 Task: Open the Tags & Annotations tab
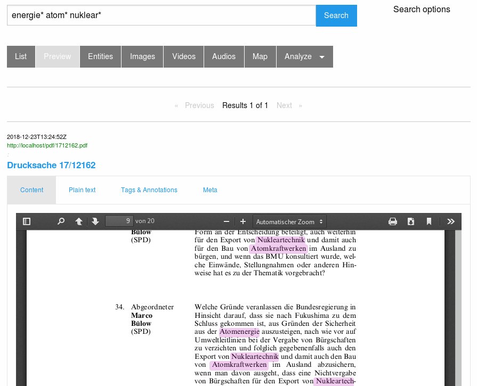(x=149, y=190)
